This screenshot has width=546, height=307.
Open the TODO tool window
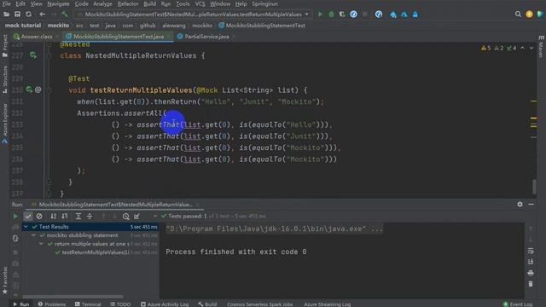(x=120, y=304)
